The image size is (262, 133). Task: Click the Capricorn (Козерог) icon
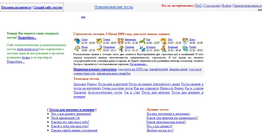point(142,49)
